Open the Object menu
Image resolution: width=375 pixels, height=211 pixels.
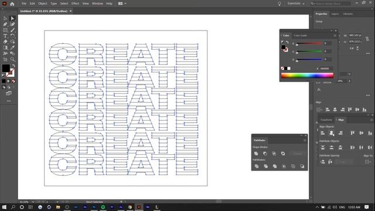(43, 4)
